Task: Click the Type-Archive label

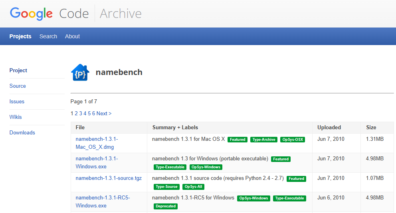Action: point(263,140)
